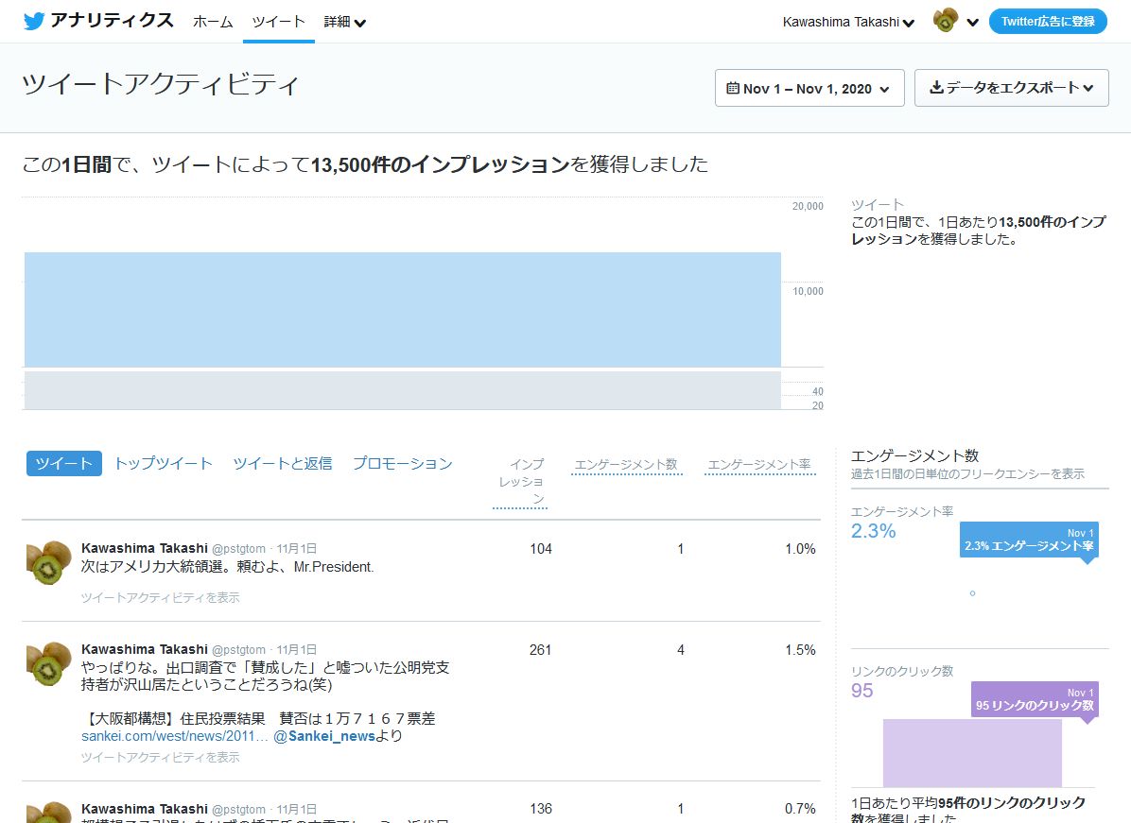1131x823 pixels.
Task: Click the エンゲージメント数 sidebar heading
Action: tap(915, 455)
